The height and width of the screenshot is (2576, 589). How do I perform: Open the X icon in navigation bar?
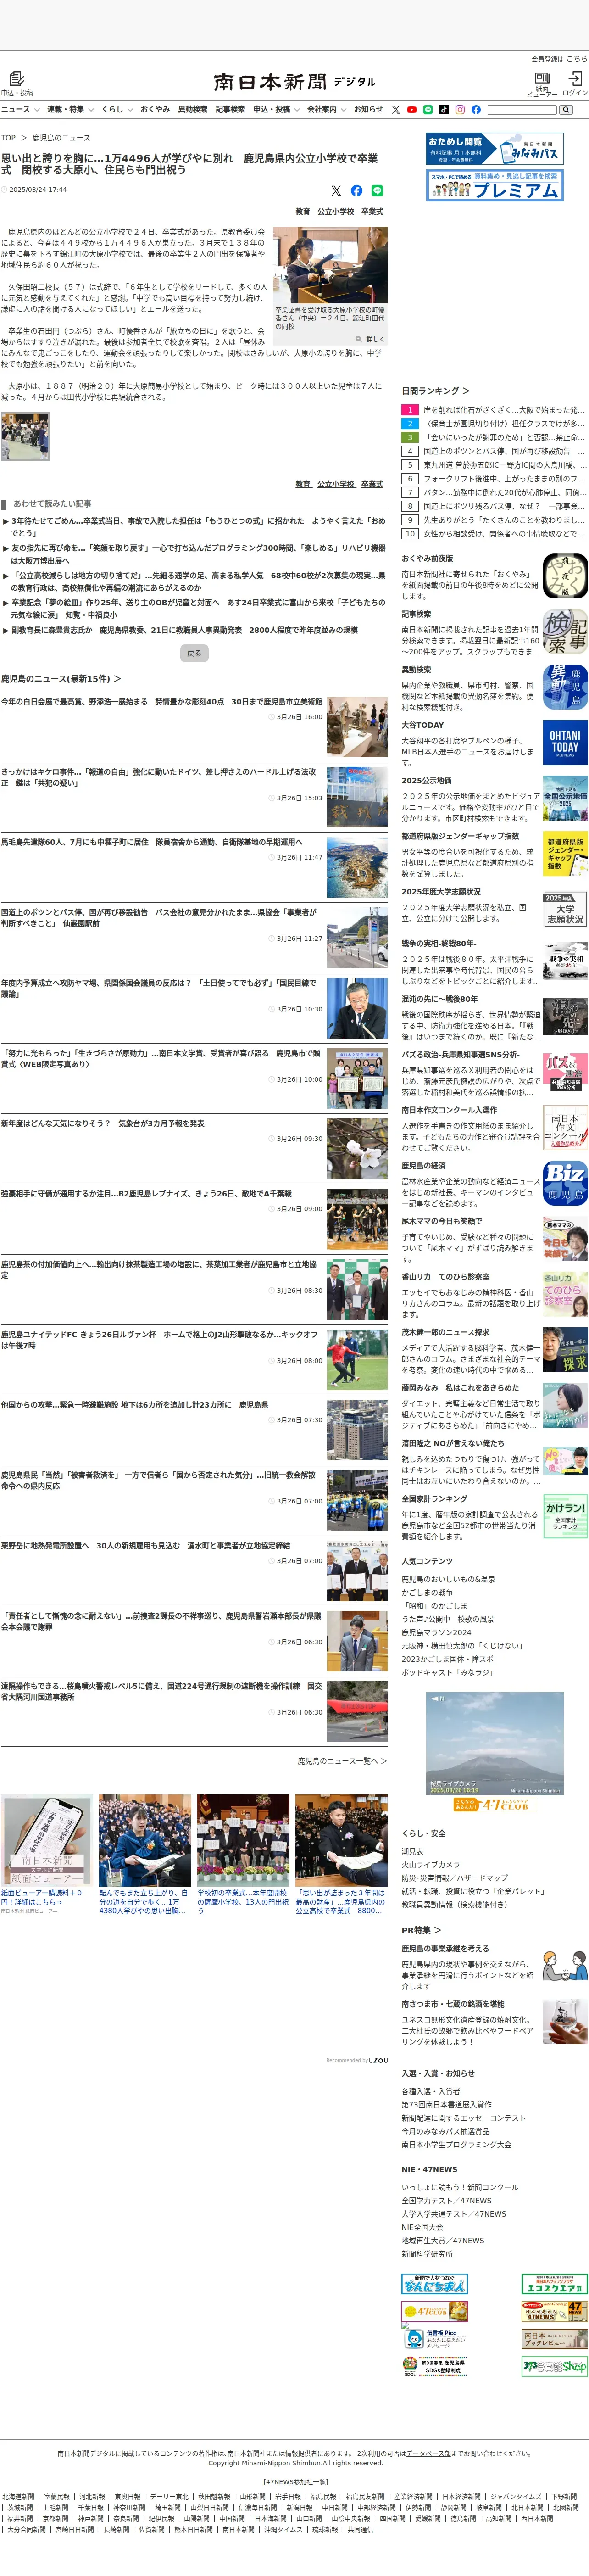pyautogui.click(x=395, y=110)
